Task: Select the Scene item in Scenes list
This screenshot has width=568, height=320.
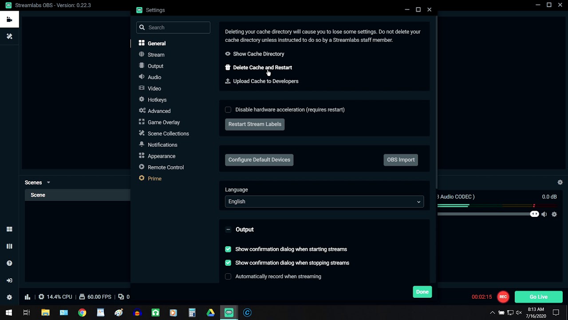Action: (x=78, y=195)
